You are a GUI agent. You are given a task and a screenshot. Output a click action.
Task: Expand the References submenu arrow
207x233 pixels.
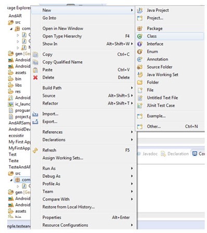(132, 132)
